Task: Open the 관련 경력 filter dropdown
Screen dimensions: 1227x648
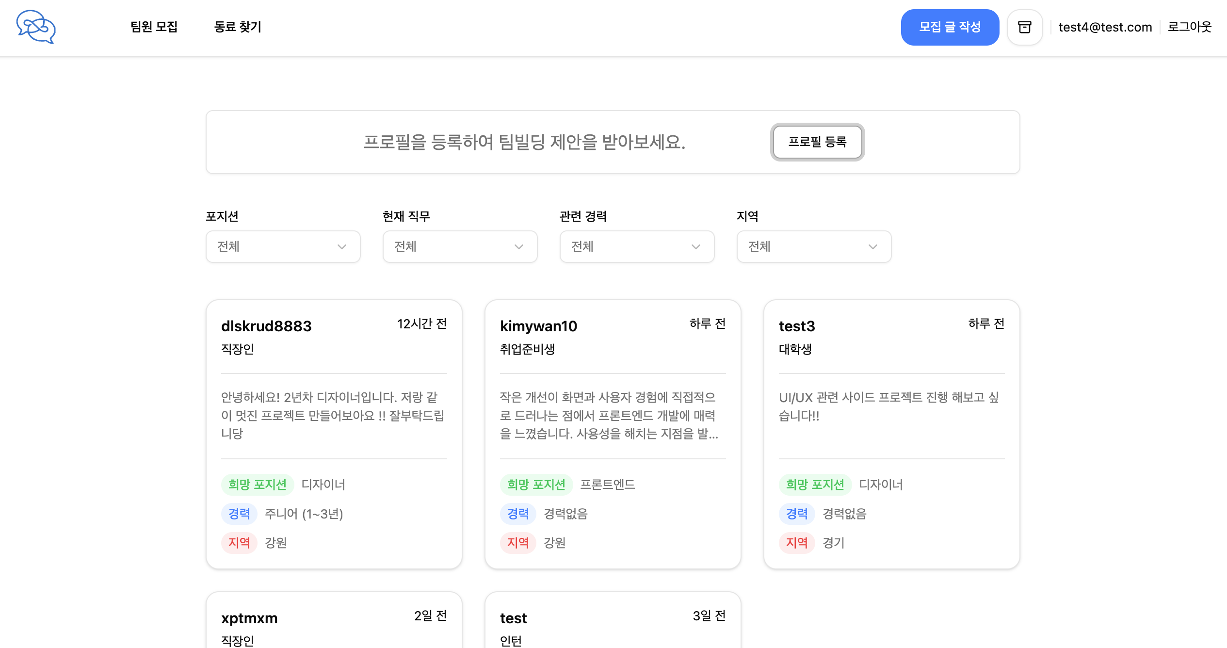Action: click(x=637, y=247)
